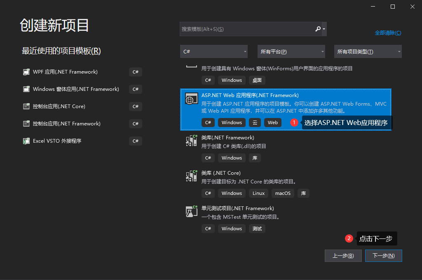
Task: Select 单元测试项目(.NET Framework) template title
Action: point(238,208)
